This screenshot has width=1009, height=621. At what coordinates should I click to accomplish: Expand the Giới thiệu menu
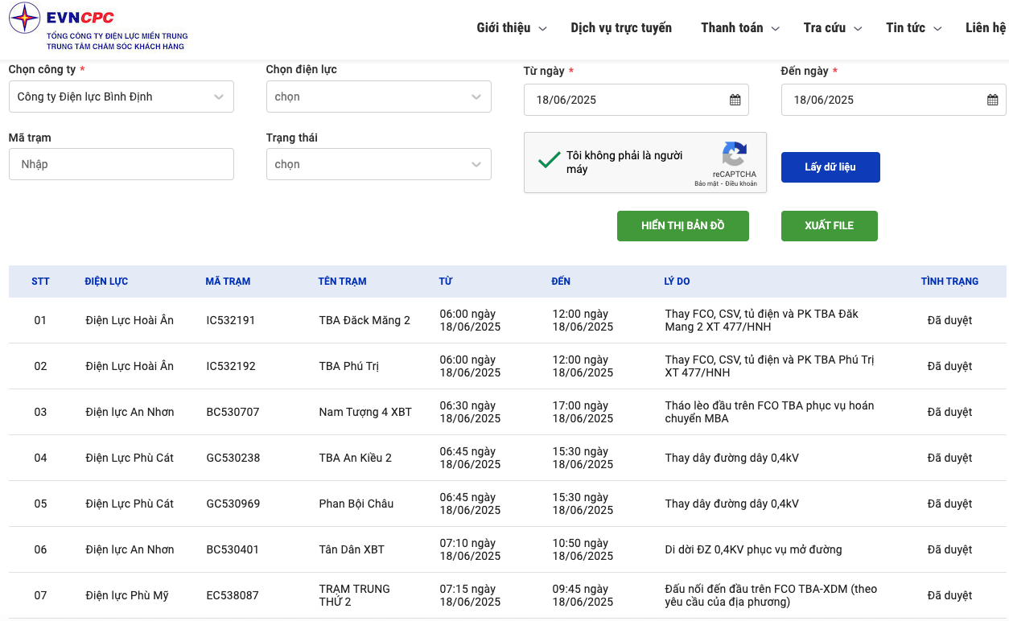tap(511, 28)
